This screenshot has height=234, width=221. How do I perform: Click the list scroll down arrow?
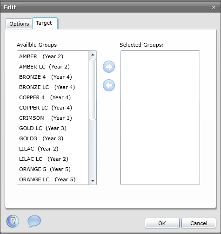click(93, 181)
